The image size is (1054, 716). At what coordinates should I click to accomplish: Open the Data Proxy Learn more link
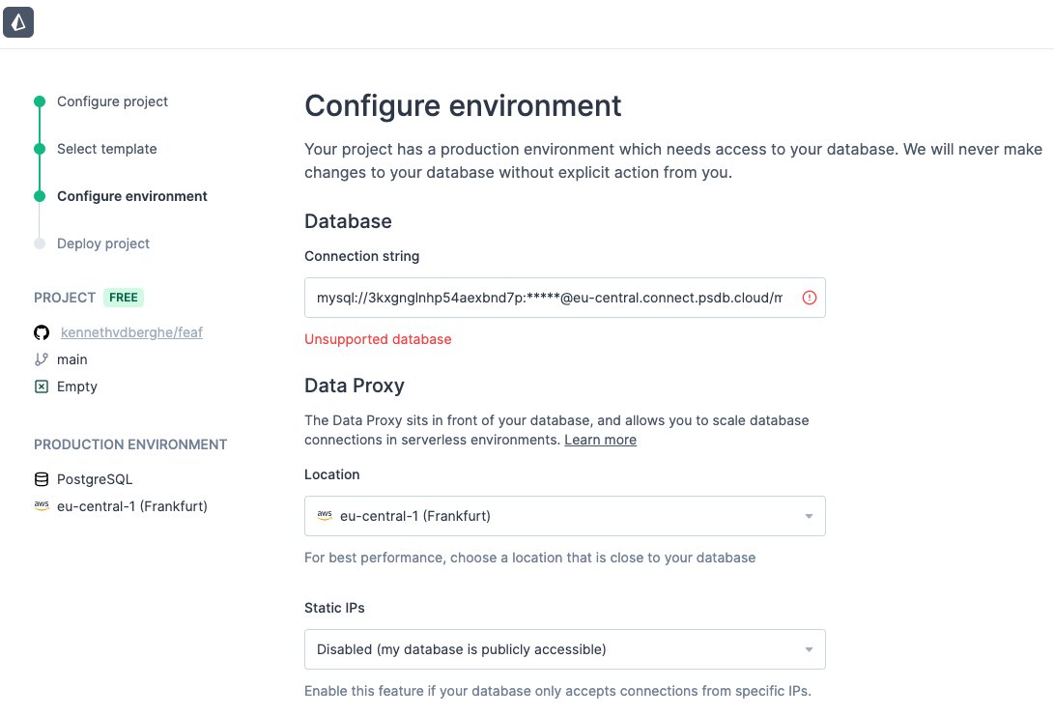pyautogui.click(x=600, y=440)
